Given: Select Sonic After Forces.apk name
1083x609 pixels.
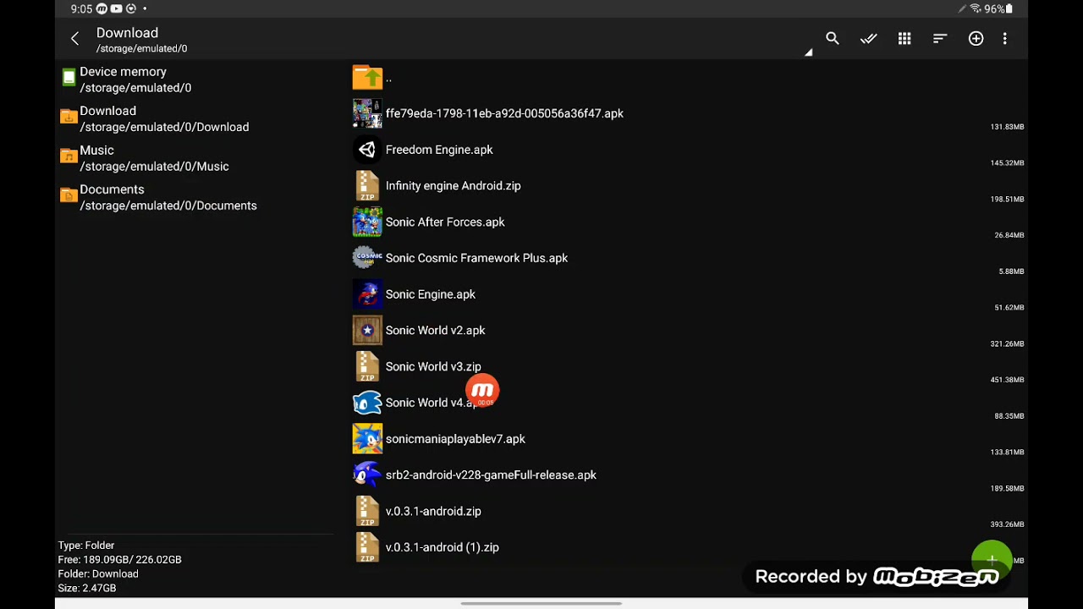Looking at the screenshot, I should pos(445,222).
